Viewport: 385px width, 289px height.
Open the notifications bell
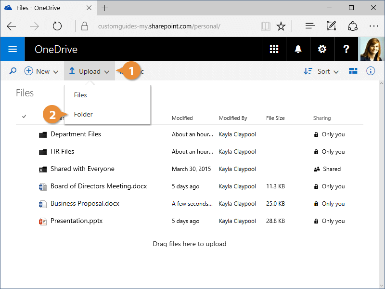pos(298,49)
